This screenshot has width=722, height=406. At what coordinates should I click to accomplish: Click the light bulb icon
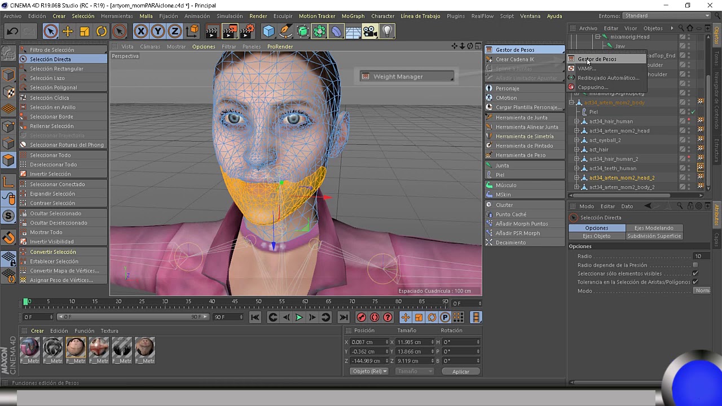click(387, 32)
